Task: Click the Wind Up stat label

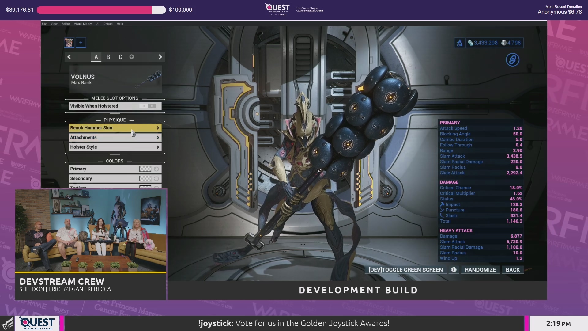Action: click(x=448, y=258)
